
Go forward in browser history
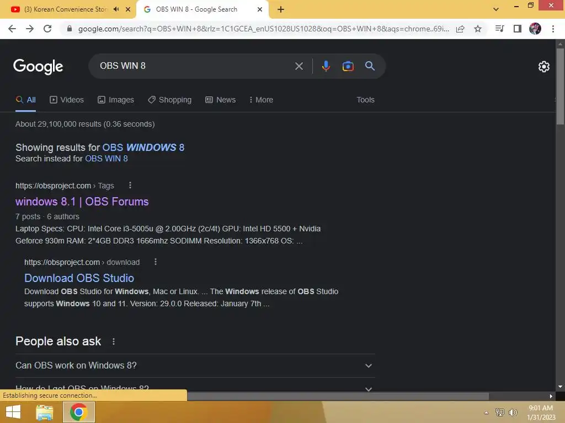pyautogui.click(x=30, y=29)
